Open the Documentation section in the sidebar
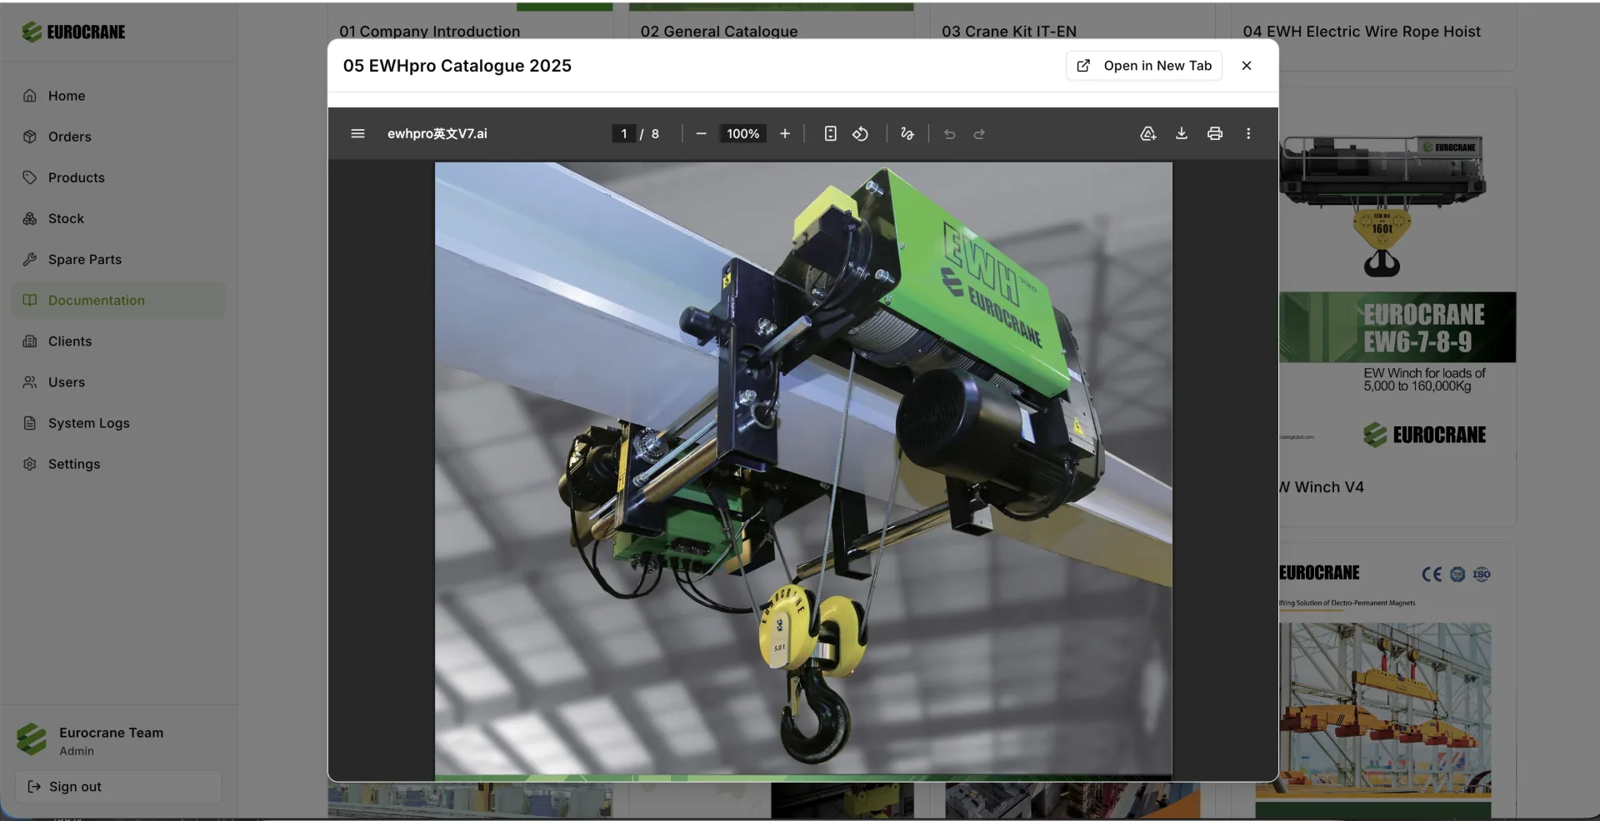The width and height of the screenshot is (1600, 821). coord(95,300)
